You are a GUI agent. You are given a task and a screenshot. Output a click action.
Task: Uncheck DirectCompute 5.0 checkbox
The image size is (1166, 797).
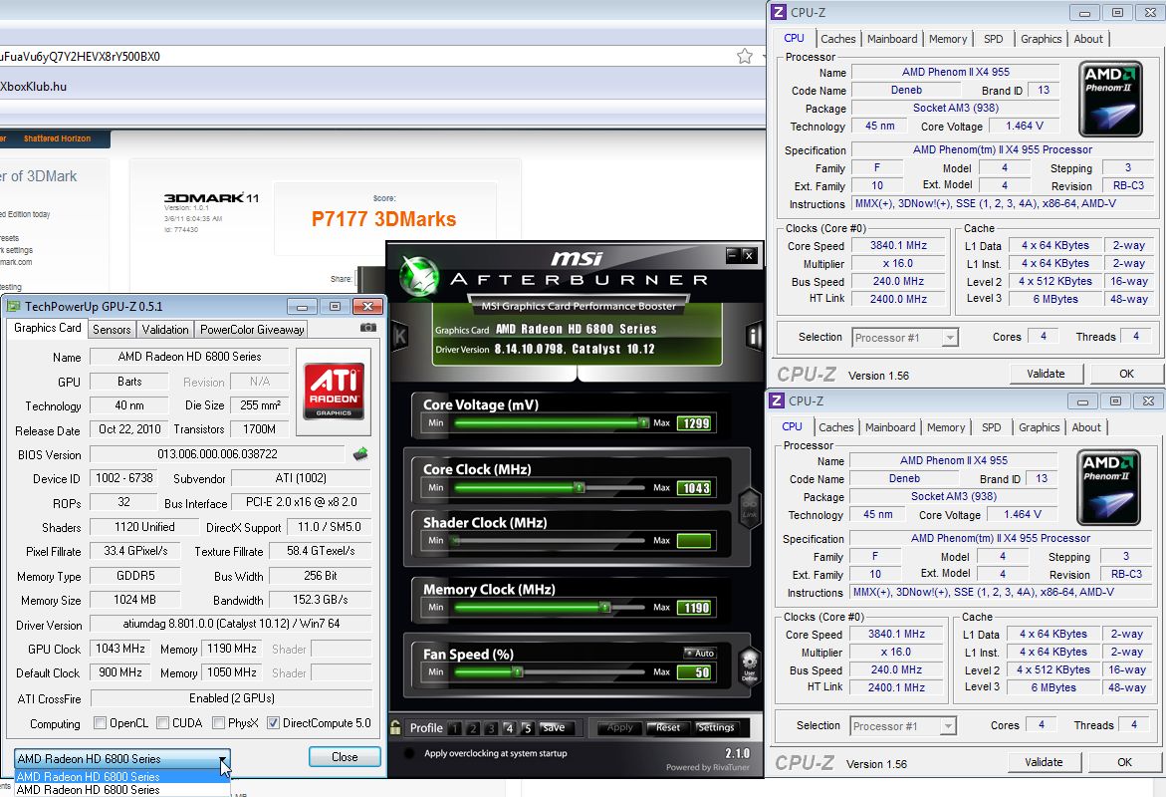(273, 722)
